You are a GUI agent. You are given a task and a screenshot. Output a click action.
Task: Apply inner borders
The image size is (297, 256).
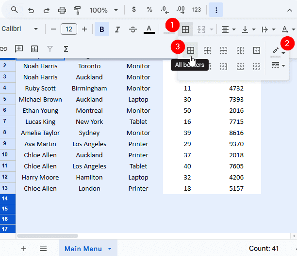click(x=207, y=50)
